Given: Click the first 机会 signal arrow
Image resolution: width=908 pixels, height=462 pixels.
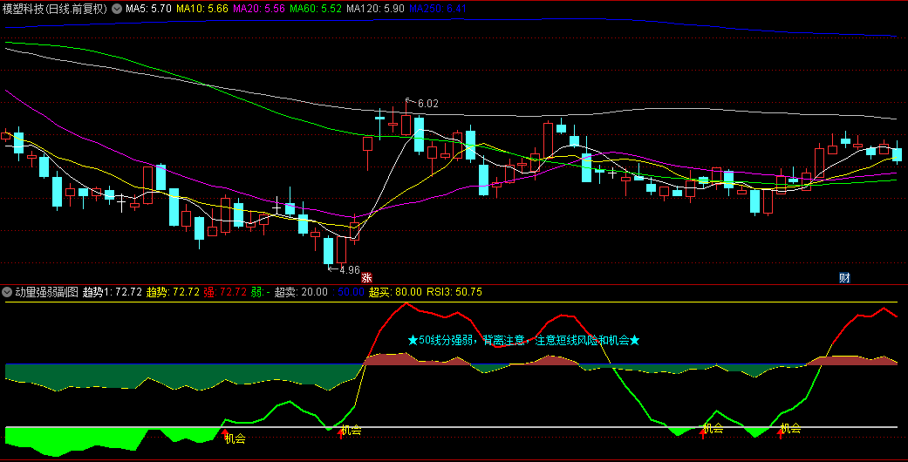Looking at the screenshot, I should coord(225,433).
